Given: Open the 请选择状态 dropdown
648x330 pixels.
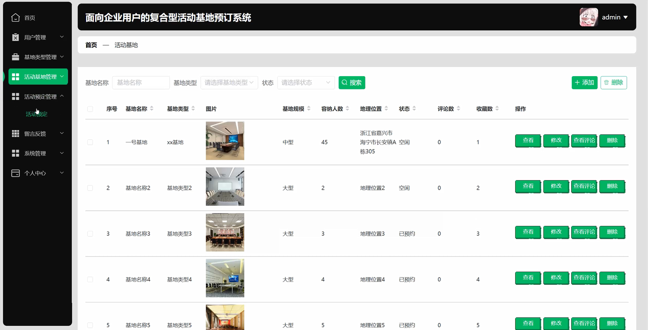Looking at the screenshot, I should click(306, 83).
